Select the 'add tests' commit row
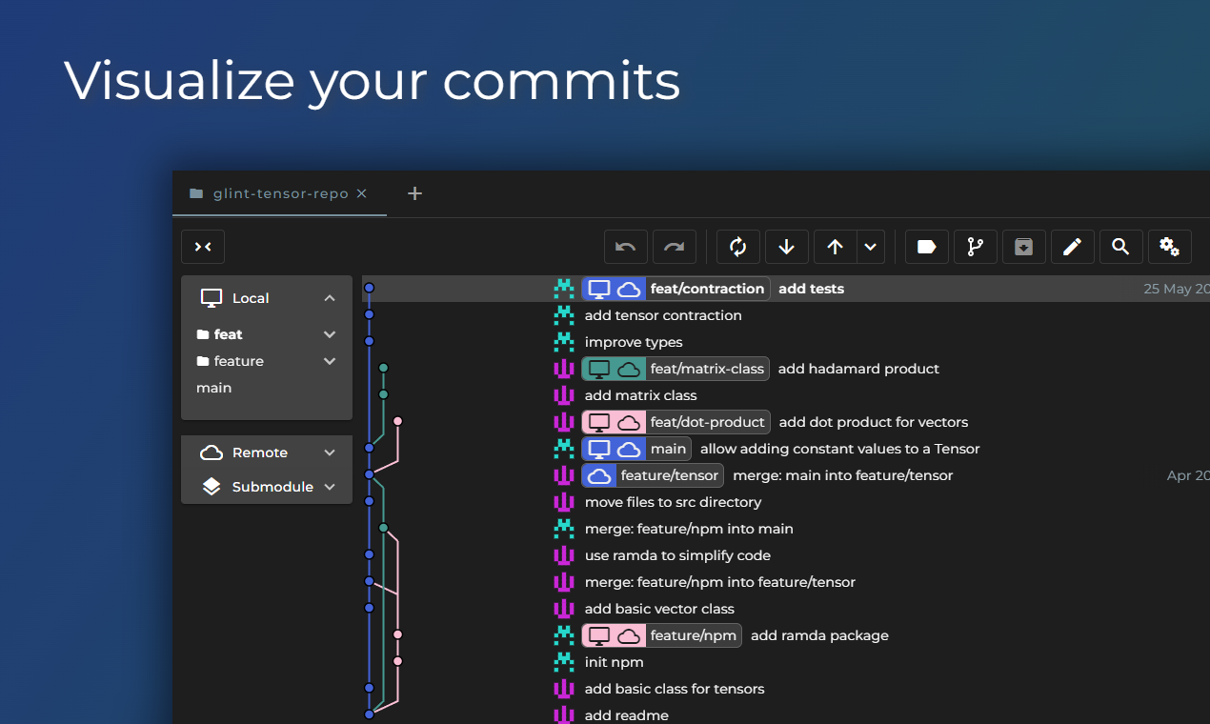1210x724 pixels. point(811,288)
